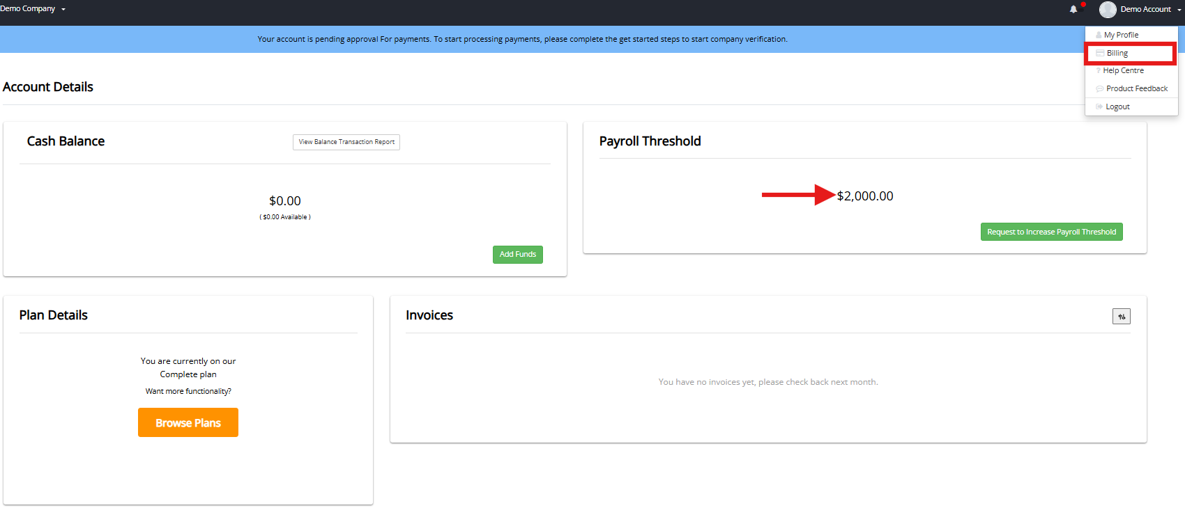
Task: Click the pending approval banner message
Action: point(522,40)
